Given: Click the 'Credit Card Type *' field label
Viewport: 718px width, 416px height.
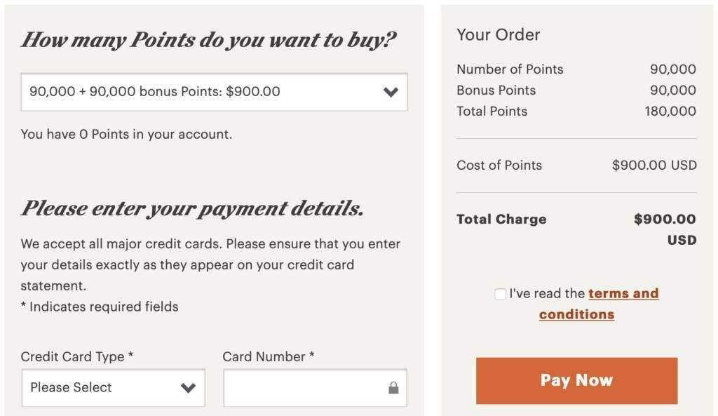Looking at the screenshot, I should 77,356.
